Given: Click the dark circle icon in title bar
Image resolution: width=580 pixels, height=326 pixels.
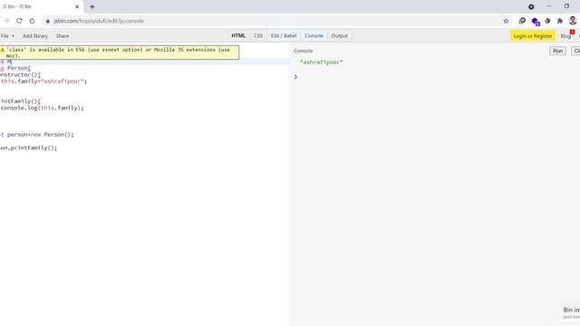Looking at the screenshot, I should tap(531, 6).
